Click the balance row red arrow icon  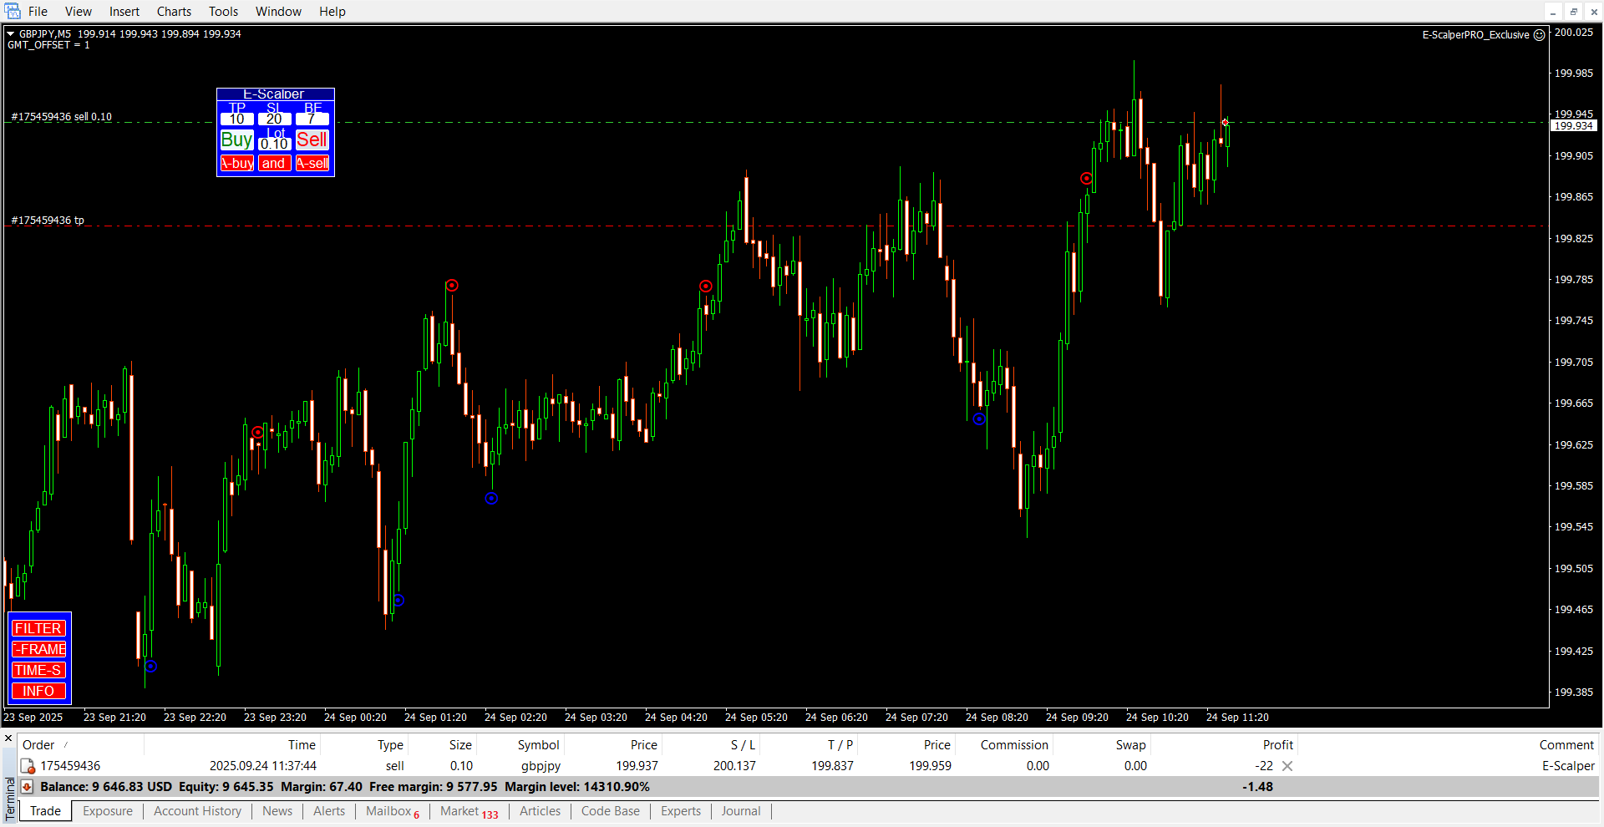click(27, 787)
